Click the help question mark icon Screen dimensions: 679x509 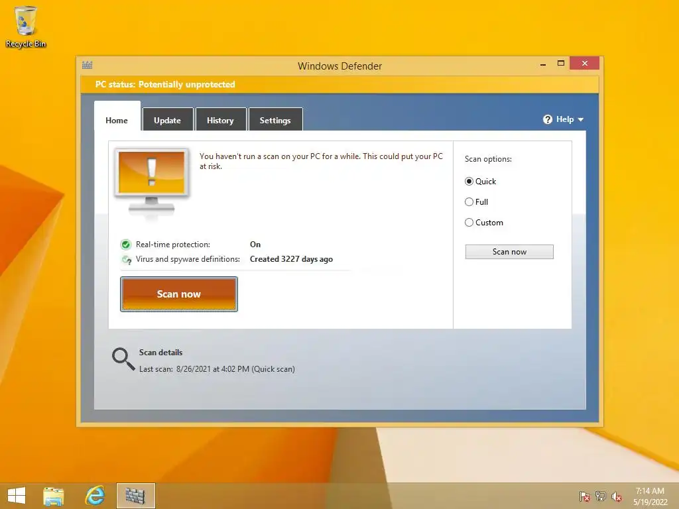pos(547,119)
